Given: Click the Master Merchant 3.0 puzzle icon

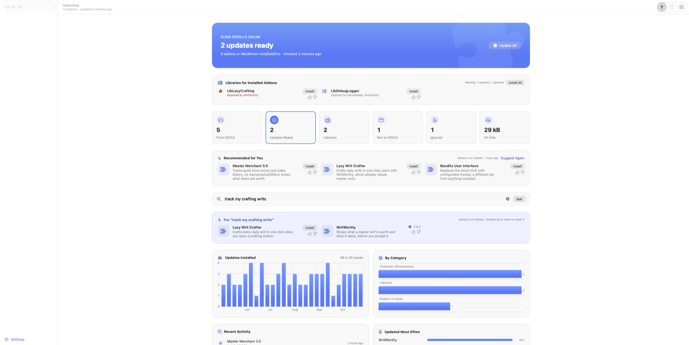Looking at the screenshot, I should (x=223, y=169).
